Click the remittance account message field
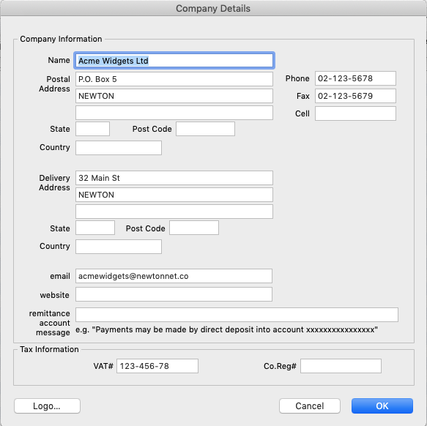427x426 pixels. pos(237,315)
